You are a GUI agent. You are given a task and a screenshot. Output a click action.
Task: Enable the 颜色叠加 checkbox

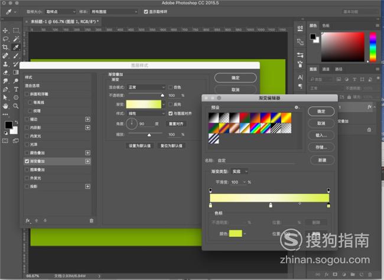click(27, 153)
